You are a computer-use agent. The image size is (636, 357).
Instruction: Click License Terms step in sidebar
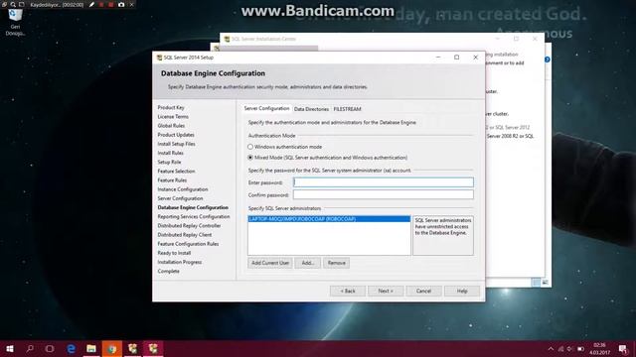[x=173, y=117]
